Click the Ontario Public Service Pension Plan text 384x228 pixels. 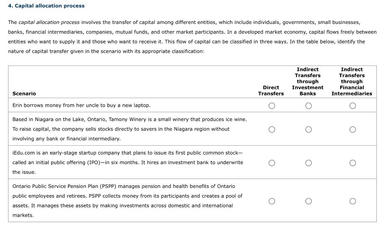click(x=124, y=186)
